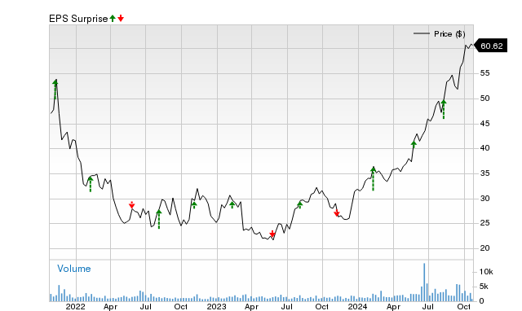Click the 2024 label on the time axis

click(x=357, y=306)
